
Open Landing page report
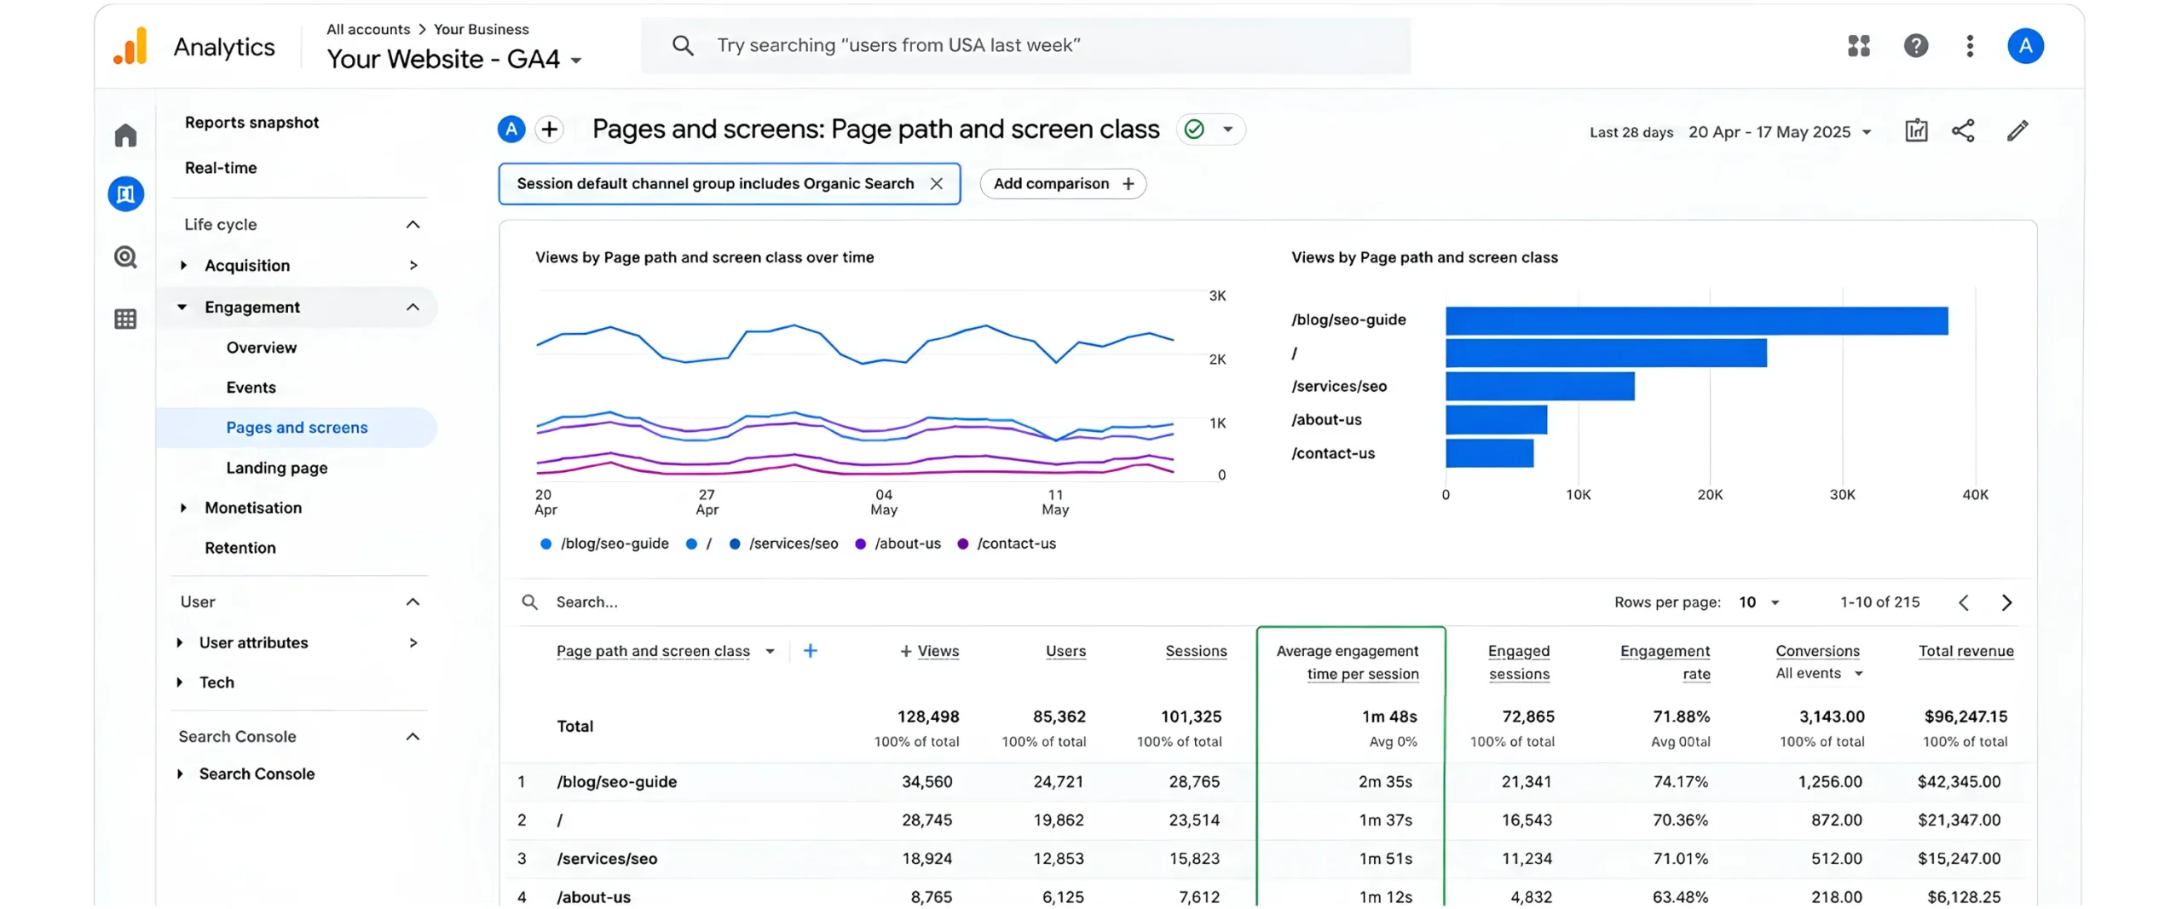tap(276, 468)
